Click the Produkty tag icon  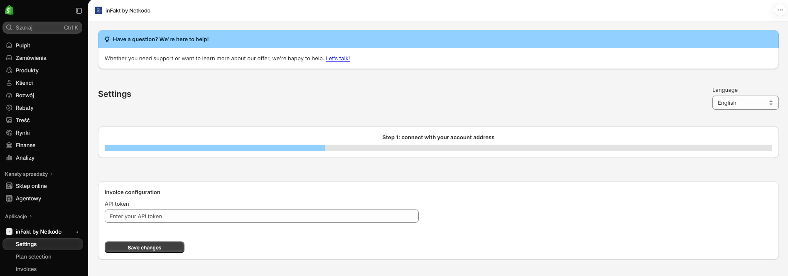pos(9,70)
